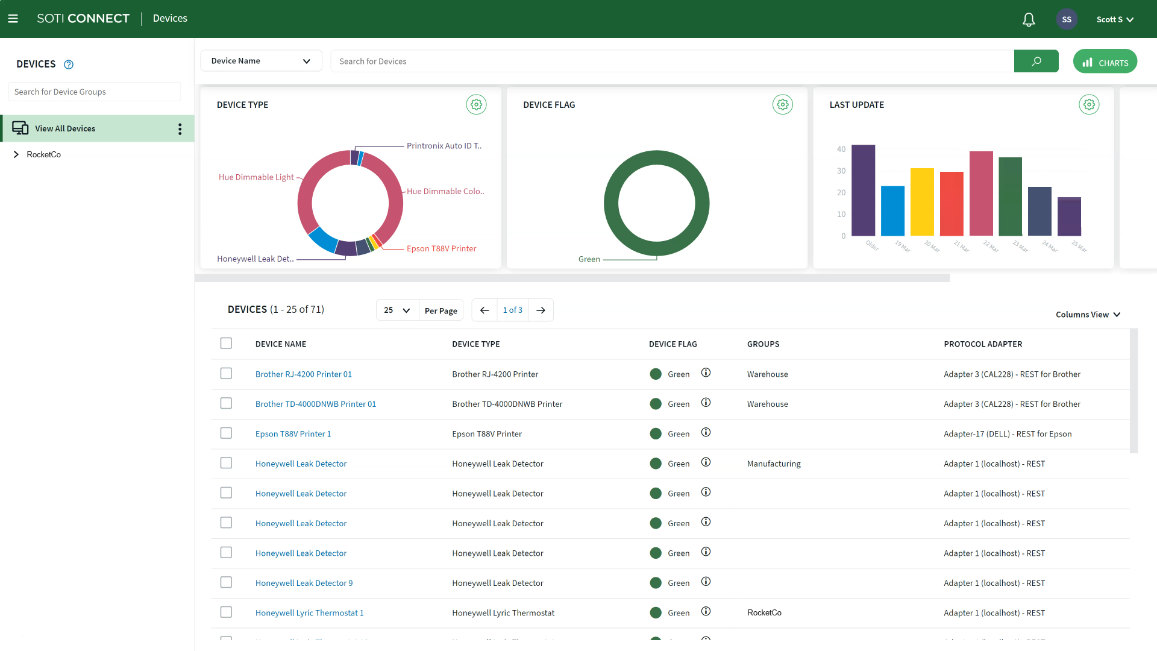Expand the RocketCo device group
This screenshot has height=651, width=1157.
(16, 155)
